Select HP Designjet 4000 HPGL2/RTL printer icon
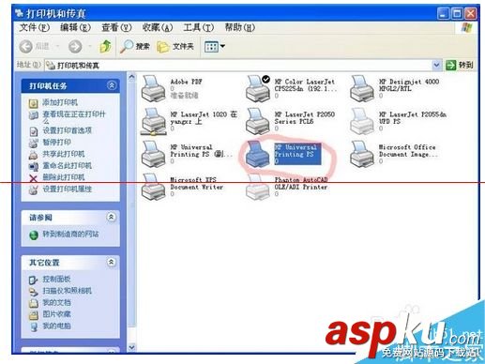This screenshot has height=364, width=485. pyautogui.click(x=362, y=88)
